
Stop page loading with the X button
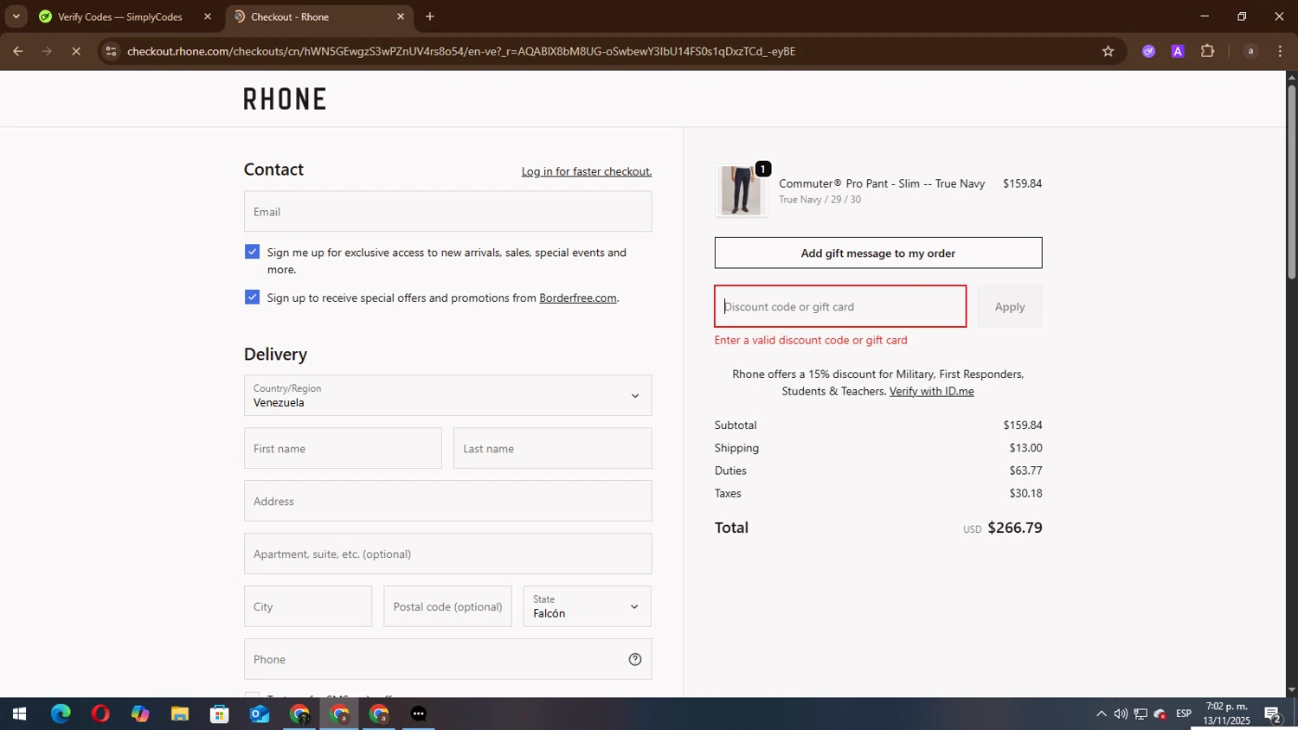[76, 51]
